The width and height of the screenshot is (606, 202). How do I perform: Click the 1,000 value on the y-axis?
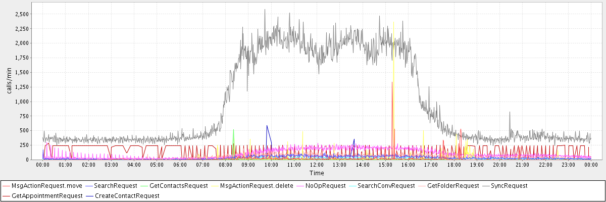pyautogui.click(x=21, y=102)
